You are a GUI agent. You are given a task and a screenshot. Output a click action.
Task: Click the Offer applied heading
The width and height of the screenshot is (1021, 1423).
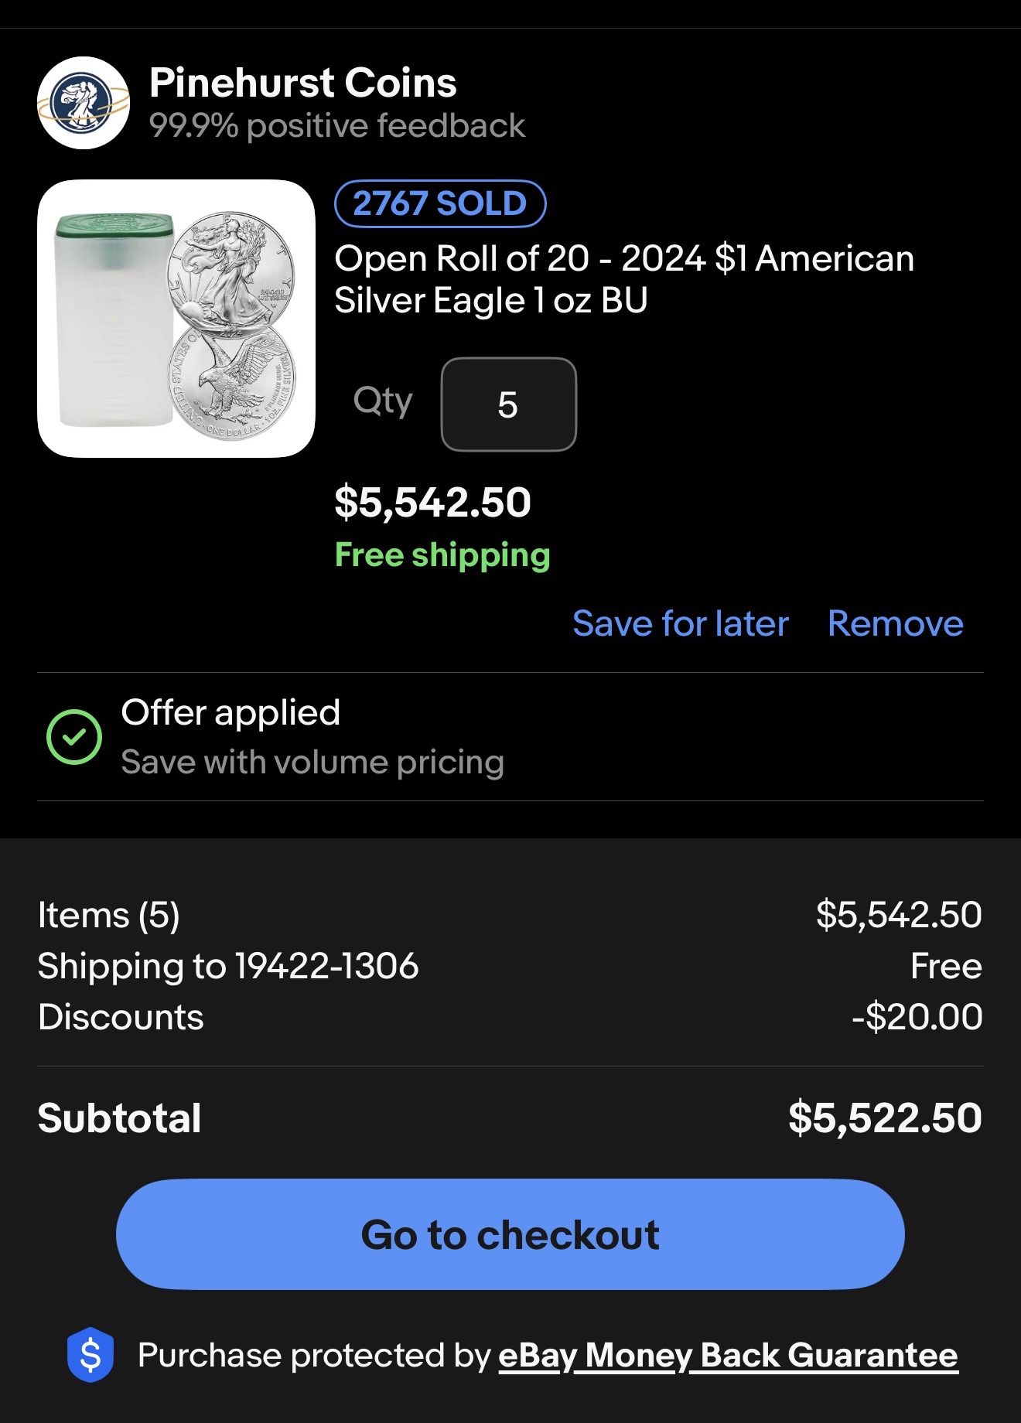point(230,712)
